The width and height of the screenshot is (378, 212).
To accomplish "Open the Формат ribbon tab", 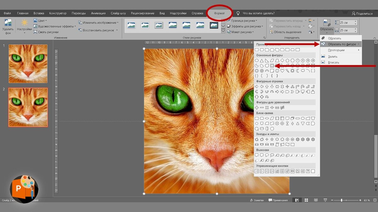I will tap(220, 13).
